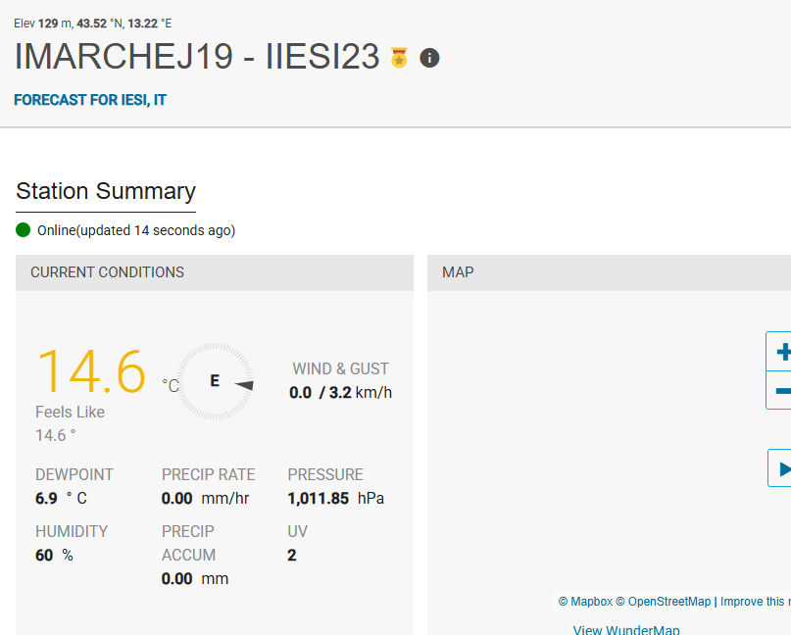The width and height of the screenshot is (791, 635).
Task: Select the Station Summary heading tab
Action: click(106, 191)
